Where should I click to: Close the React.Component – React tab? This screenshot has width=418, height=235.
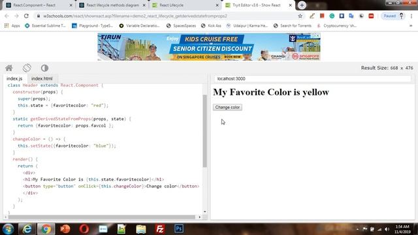tap(71, 5)
